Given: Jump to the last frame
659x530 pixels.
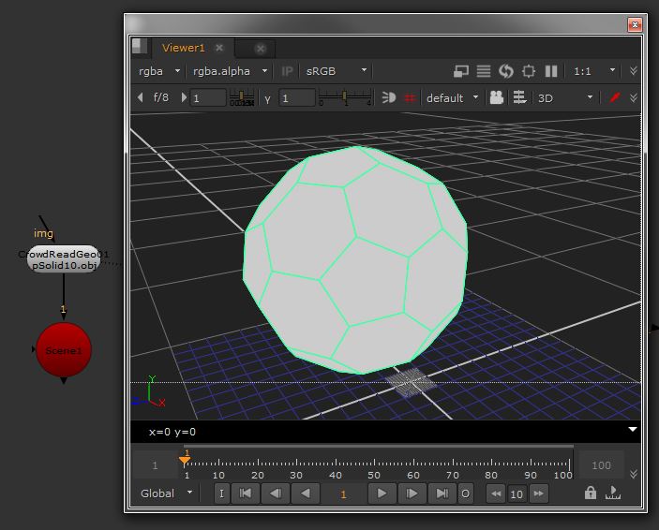Looking at the screenshot, I should pyautogui.click(x=442, y=493).
